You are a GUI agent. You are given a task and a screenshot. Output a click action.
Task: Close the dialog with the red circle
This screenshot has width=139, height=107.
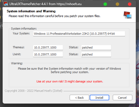point(130,4)
